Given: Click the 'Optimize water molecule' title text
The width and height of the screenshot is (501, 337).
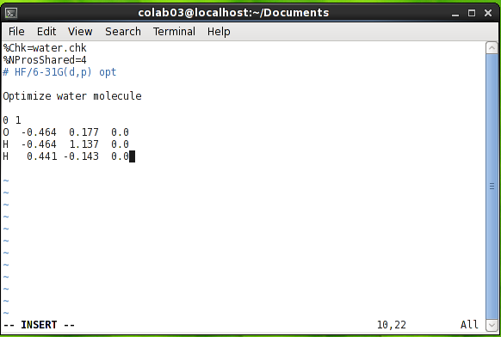Looking at the screenshot, I should click(72, 96).
